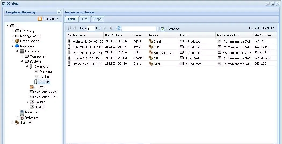This screenshot has width=282, height=144.
Task: Sort by Maintenance Info column
Action: 234,35
